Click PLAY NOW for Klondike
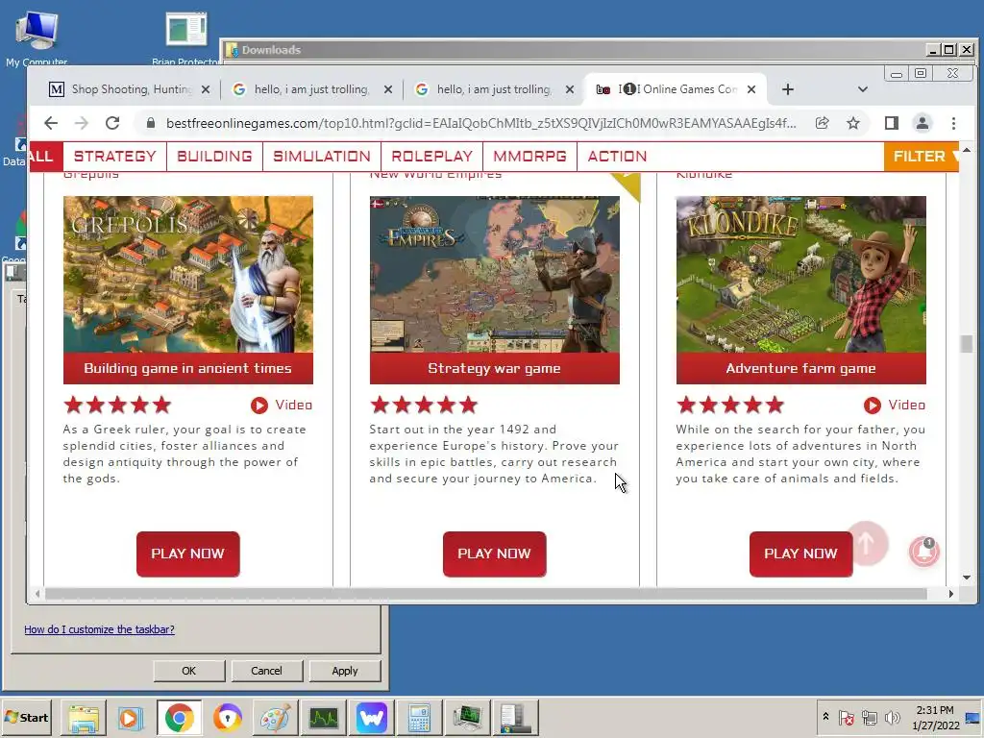Screen dimensions: 984x738 [800, 553]
